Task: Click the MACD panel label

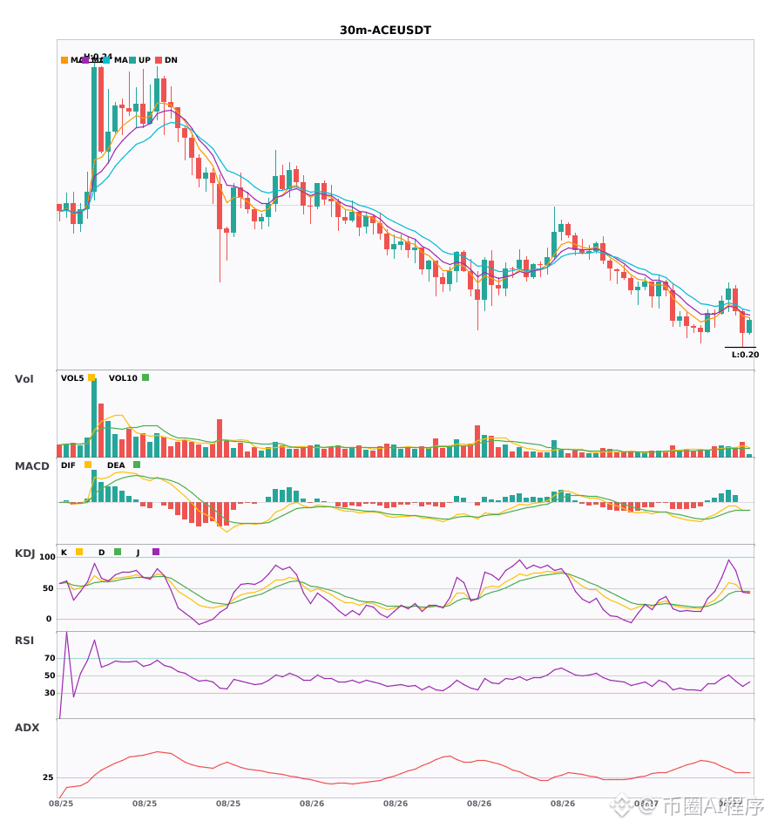Action: pyautogui.click(x=31, y=466)
